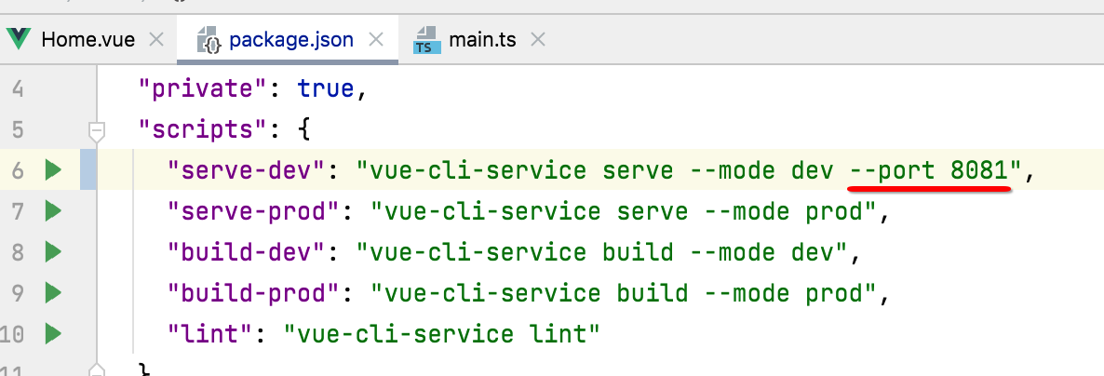Viewport: 1104px width, 376px height.
Task: Close the package.json tab
Action: (x=377, y=39)
